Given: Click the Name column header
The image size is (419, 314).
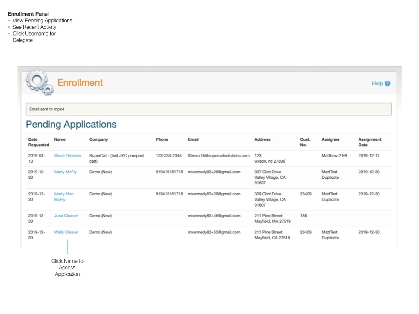Looking at the screenshot, I should coord(60,139).
